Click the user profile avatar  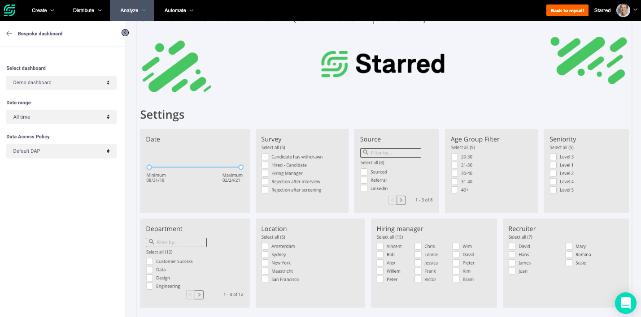623,10
